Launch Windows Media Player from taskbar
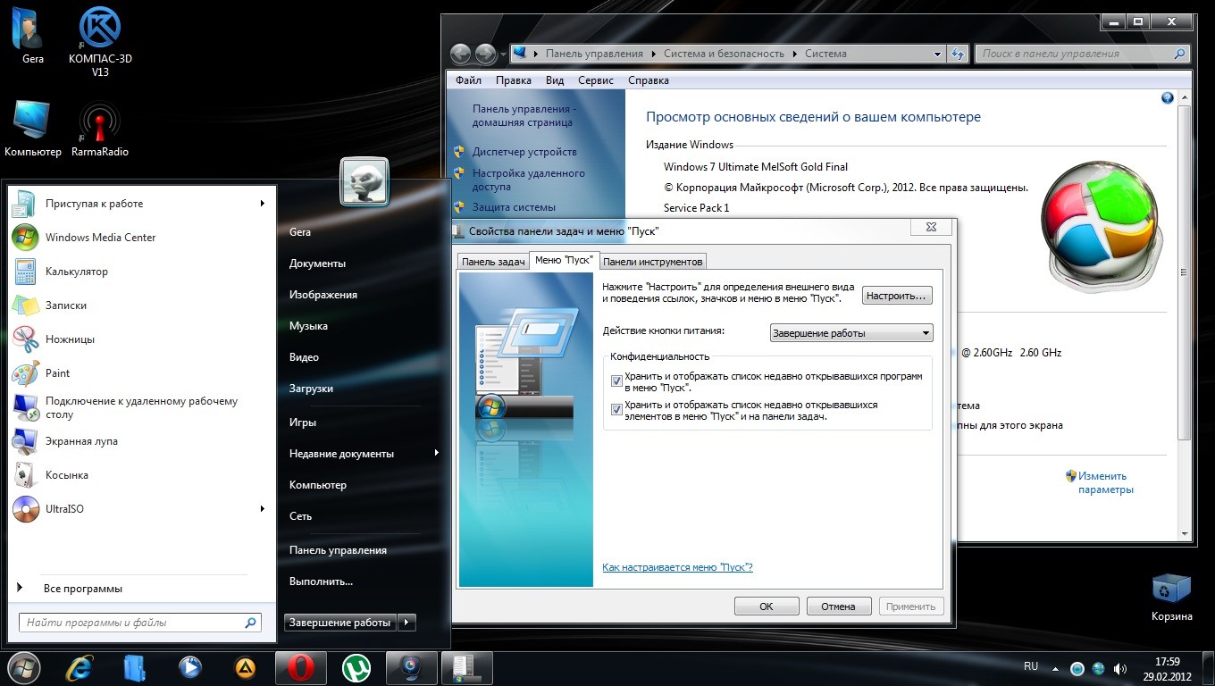Viewport: 1215px width, 686px height. (x=189, y=667)
